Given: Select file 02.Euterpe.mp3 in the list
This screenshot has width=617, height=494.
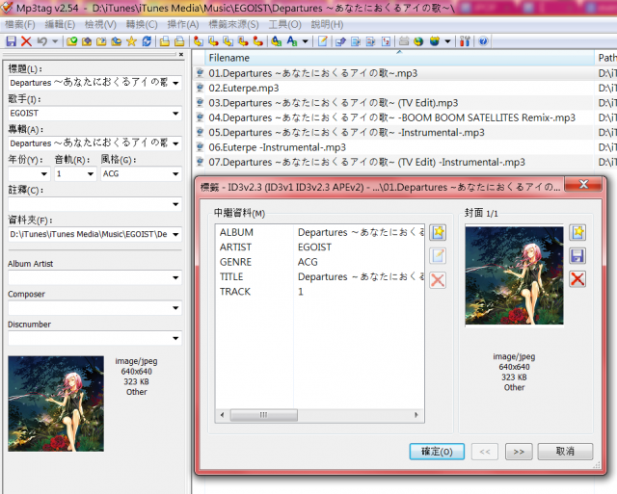Looking at the screenshot, I should point(244,88).
